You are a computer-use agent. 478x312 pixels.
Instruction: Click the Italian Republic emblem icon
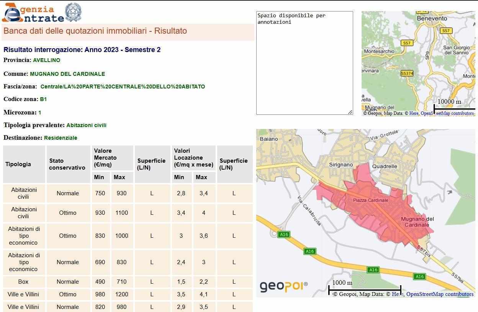(x=73, y=12)
